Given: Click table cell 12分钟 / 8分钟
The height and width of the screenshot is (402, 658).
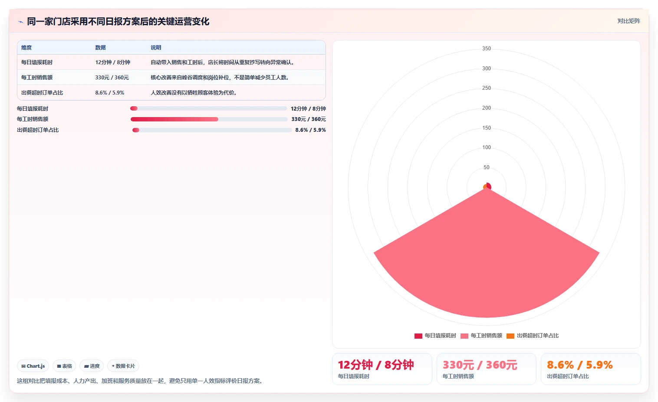Looking at the screenshot, I should (x=113, y=62).
